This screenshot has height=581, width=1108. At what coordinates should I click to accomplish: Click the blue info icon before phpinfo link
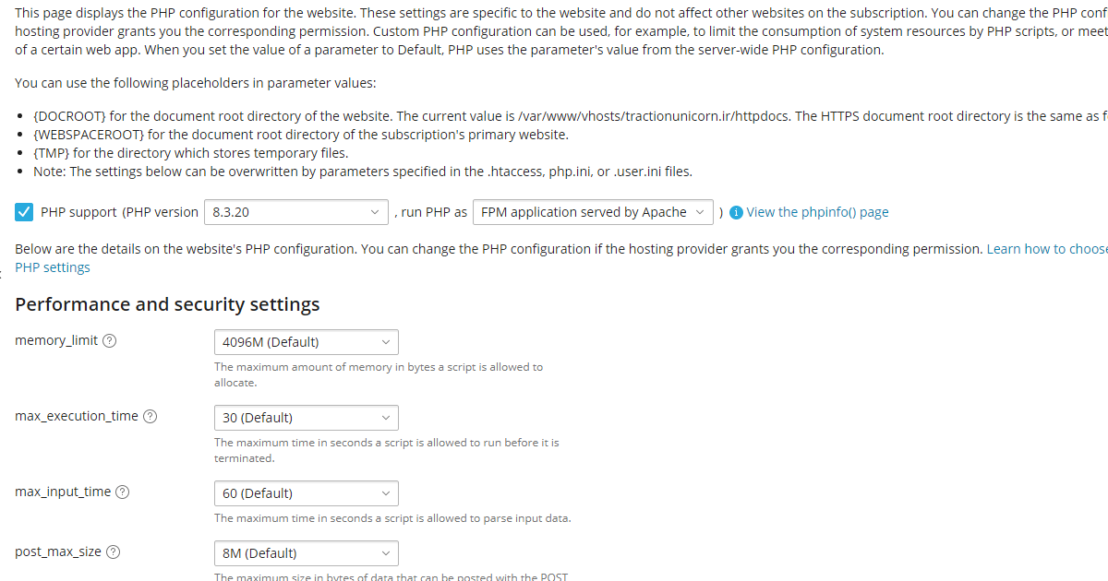pyautogui.click(x=736, y=212)
